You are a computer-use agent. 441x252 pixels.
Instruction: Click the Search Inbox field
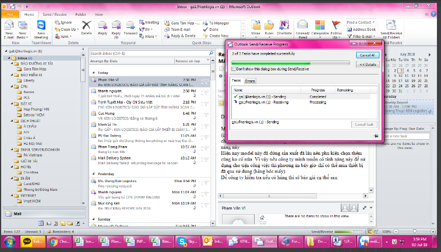149,53
